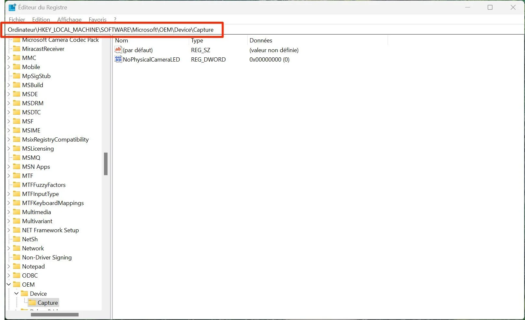Click the NoPhysicalCameraLED DWORD value icon
The width and height of the screenshot is (525, 320).
(118, 59)
